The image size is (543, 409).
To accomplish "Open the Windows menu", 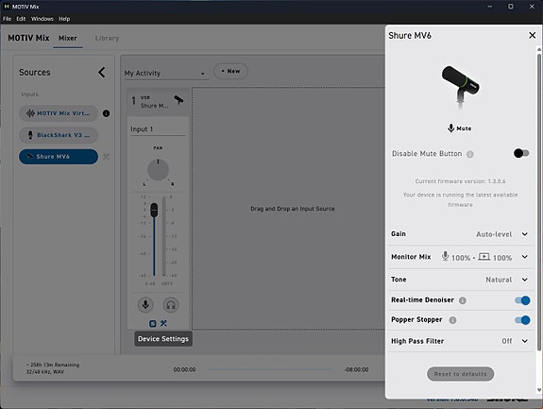I will pos(42,19).
